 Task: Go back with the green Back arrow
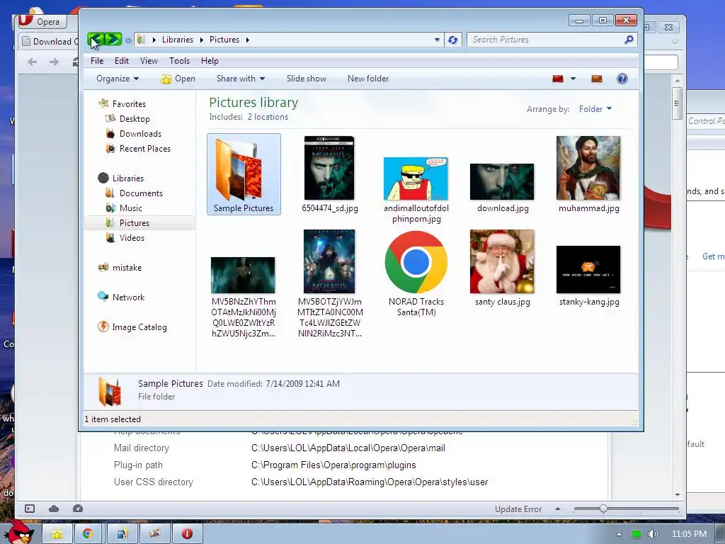[x=96, y=40]
